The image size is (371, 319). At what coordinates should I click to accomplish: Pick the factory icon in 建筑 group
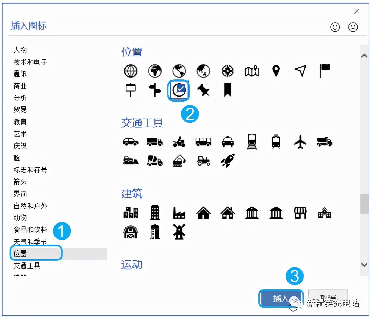point(179,213)
